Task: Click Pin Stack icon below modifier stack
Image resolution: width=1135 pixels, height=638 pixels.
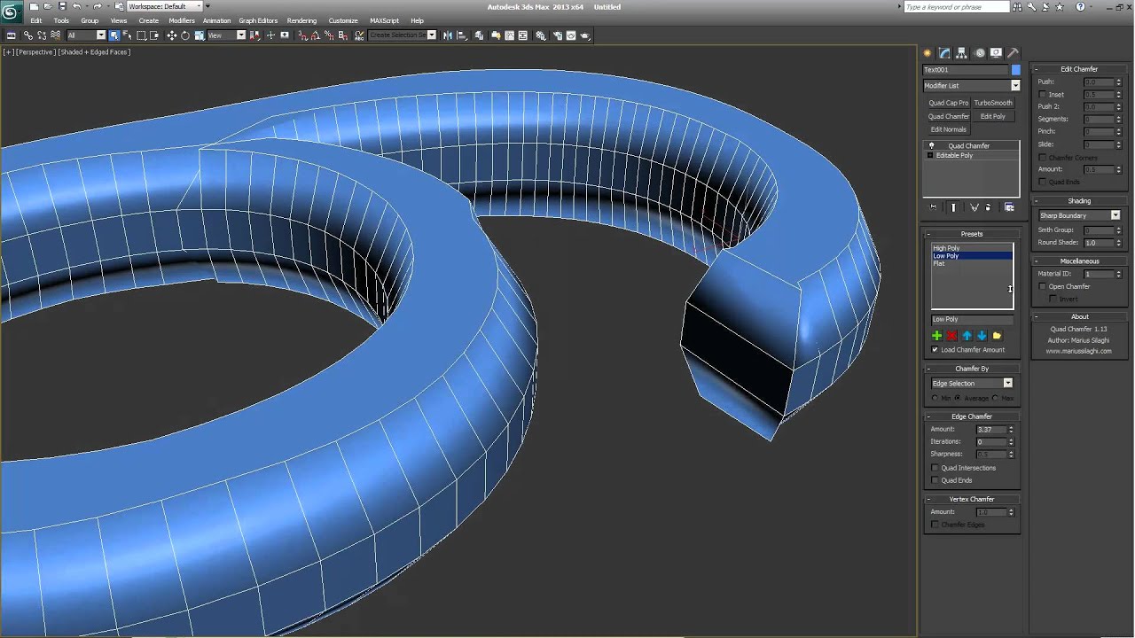Action: [x=934, y=207]
